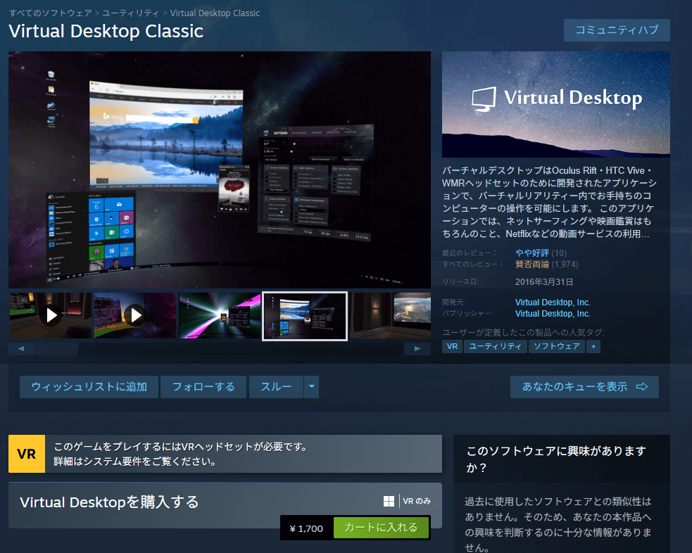Click あなたのキューを表示 button

(584, 387)
